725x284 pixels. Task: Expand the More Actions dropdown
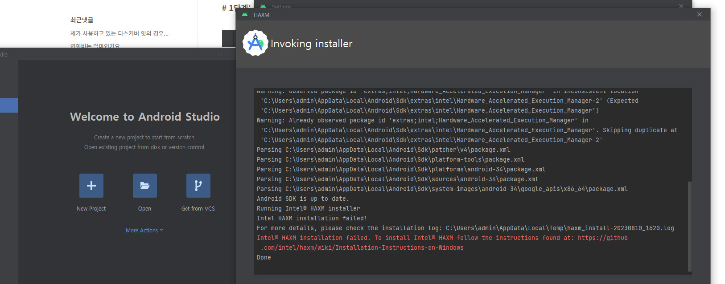pos(144,230)
